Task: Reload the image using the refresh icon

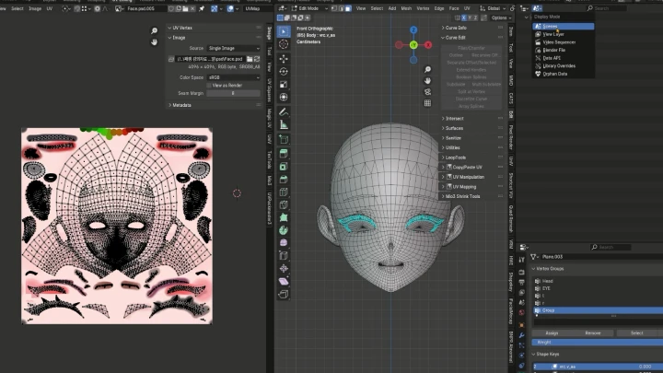Action: 257,59
